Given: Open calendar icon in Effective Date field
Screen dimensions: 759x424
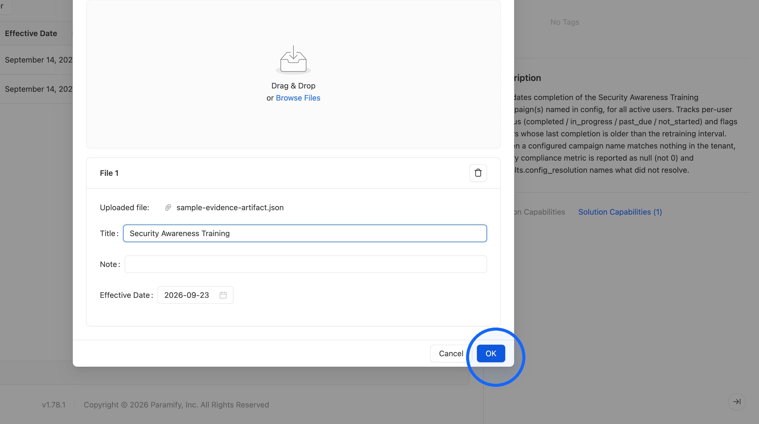Looking at the screenshot, I should click(223, 295).
